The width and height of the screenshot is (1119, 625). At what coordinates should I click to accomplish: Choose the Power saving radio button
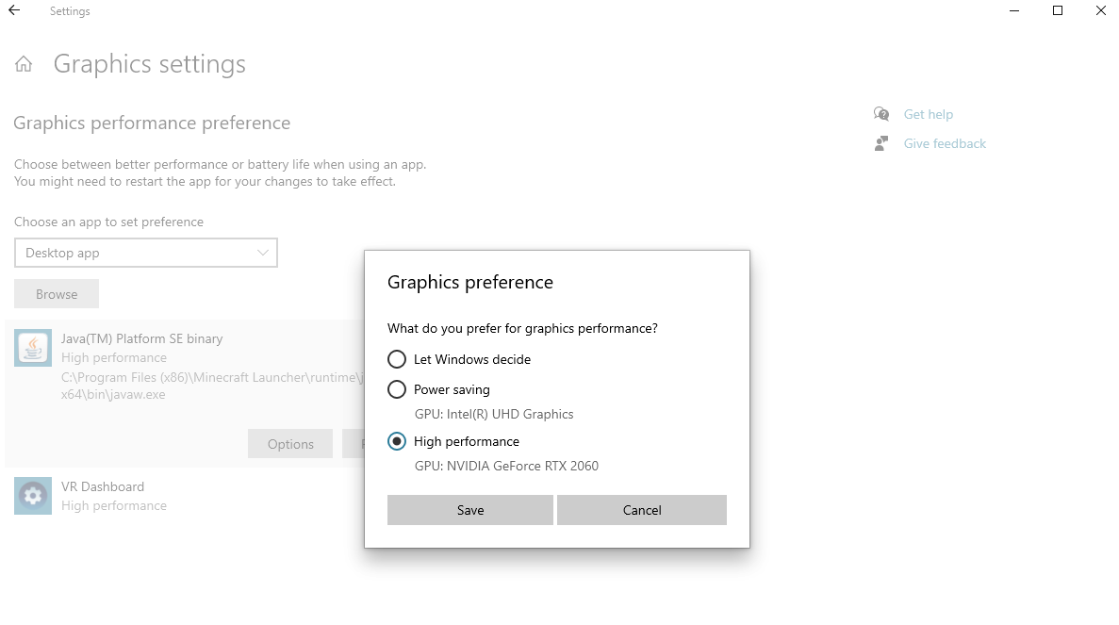point(397,389)
